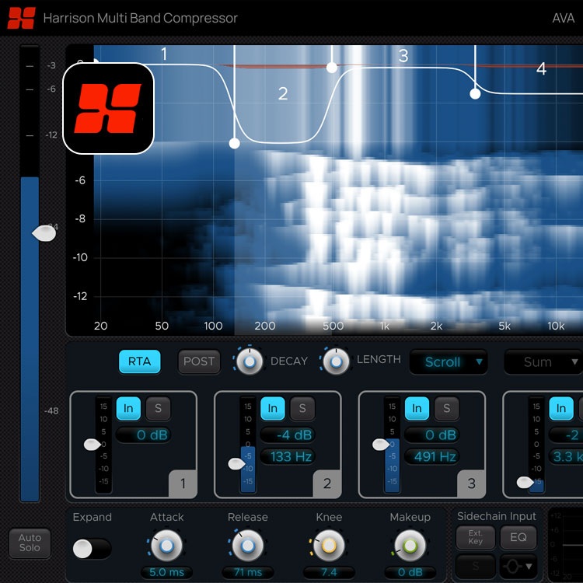Click the main threshold slider handle on the left meter
583x583 pixels.
pyautogui.click(x=43, y=233)
